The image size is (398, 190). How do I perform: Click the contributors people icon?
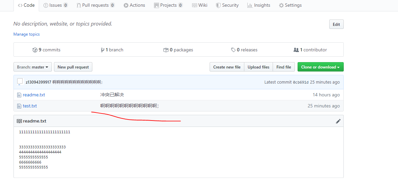coord(296,50)
